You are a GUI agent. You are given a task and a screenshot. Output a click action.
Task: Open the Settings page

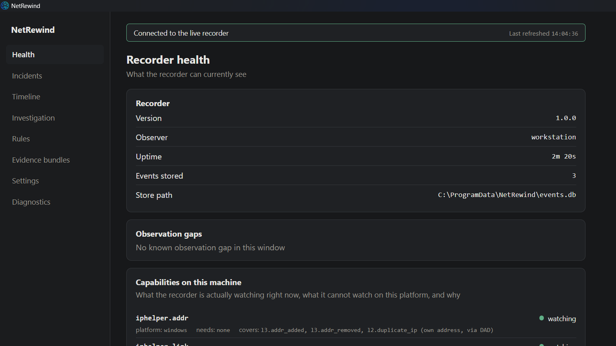[55, 181]
